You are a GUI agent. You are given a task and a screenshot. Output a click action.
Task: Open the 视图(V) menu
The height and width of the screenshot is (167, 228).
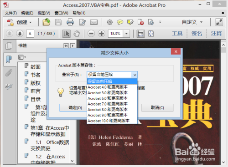[x=44, y=13]
